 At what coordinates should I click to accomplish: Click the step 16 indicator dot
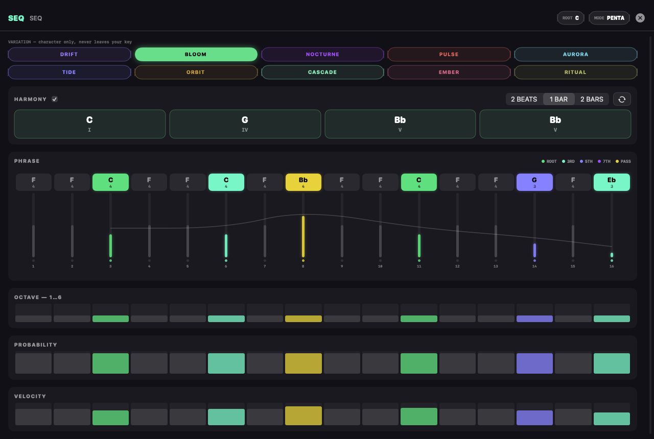click(x=612, y=261)
